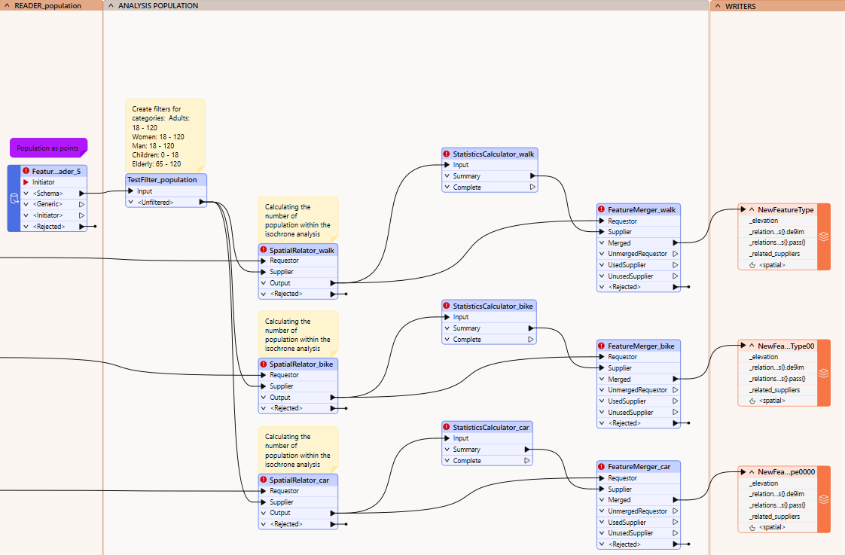Click the error icon on StatisticsCalculator_walk

click(446, 154)
